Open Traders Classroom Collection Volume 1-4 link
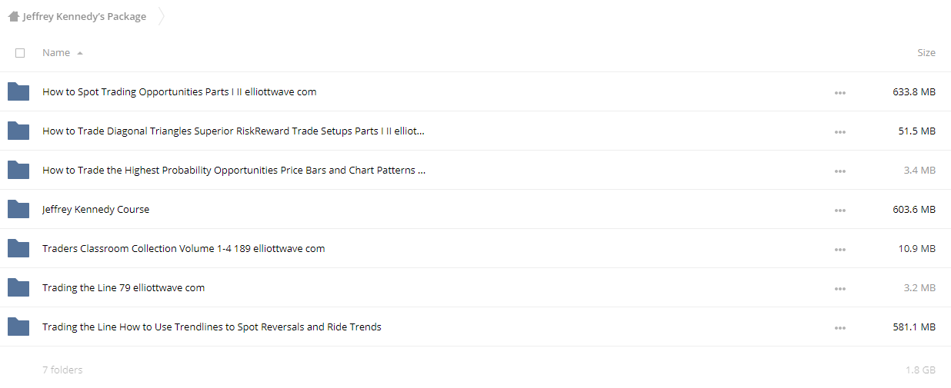 coord(184,248)
